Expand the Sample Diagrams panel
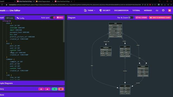173x97 pixels. (32, 83)
